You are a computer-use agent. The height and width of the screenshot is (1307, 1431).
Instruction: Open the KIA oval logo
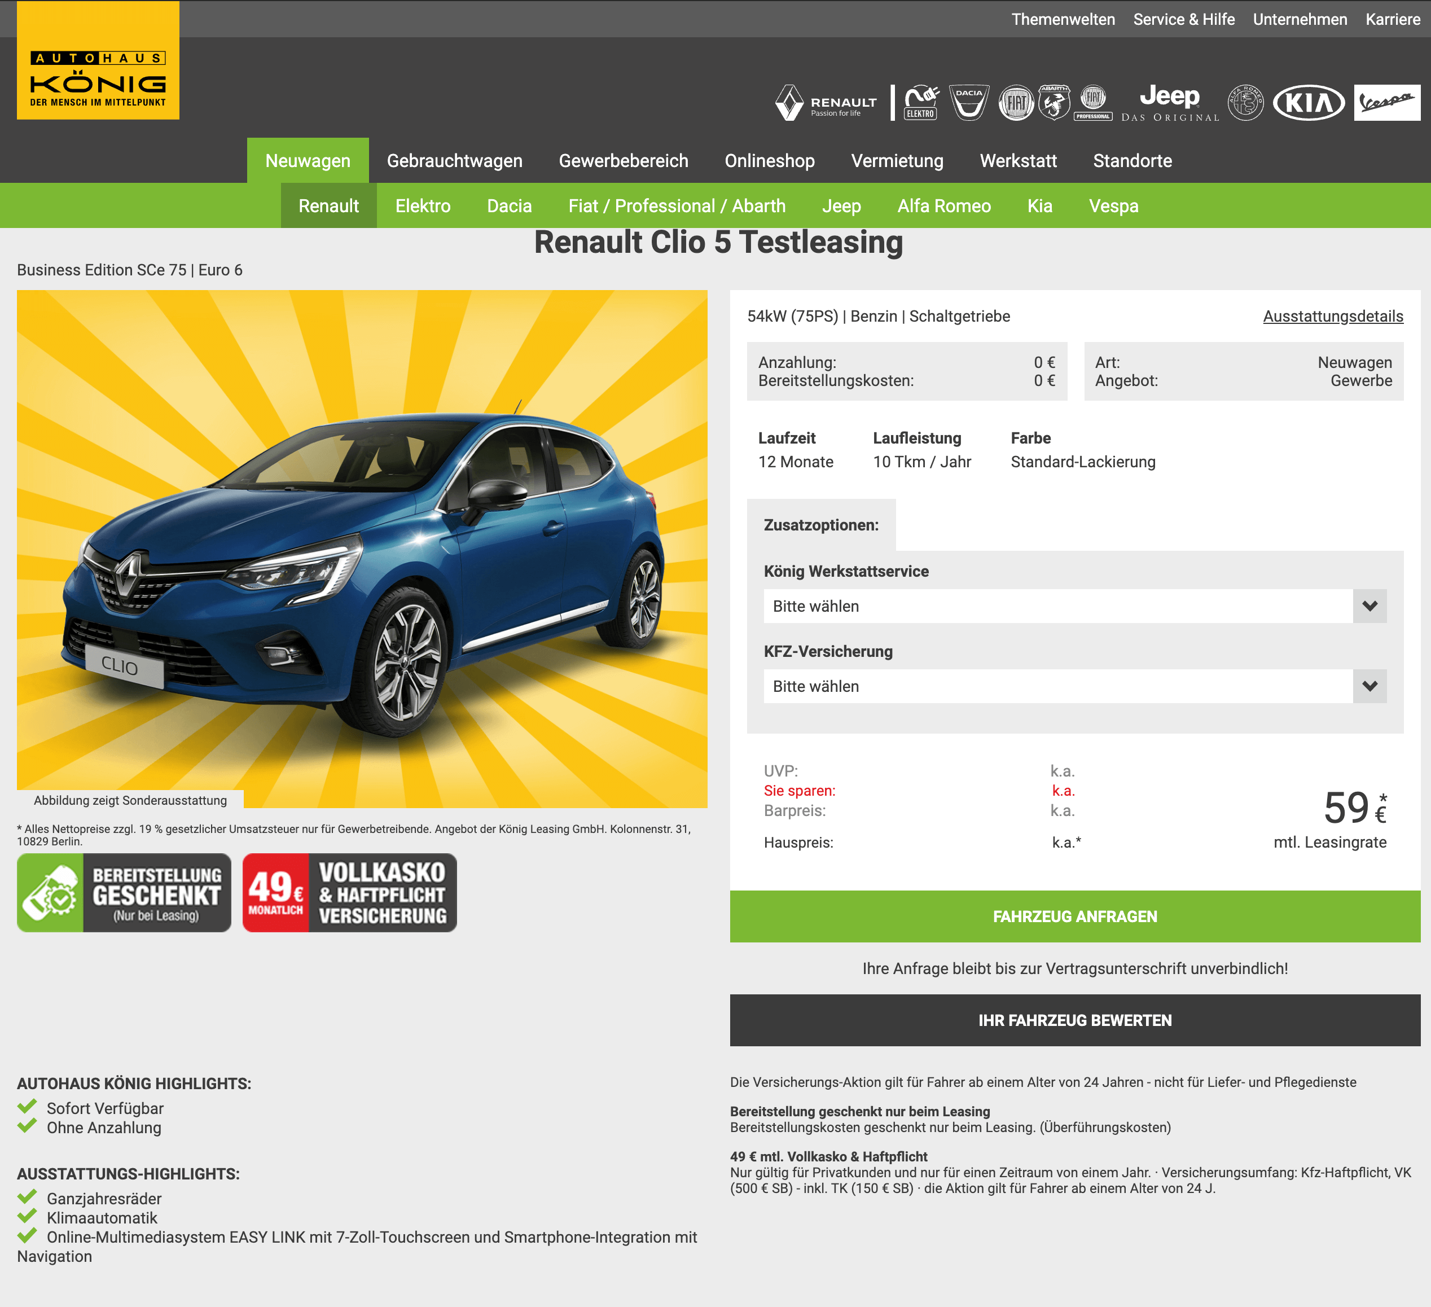[1308, 103]
